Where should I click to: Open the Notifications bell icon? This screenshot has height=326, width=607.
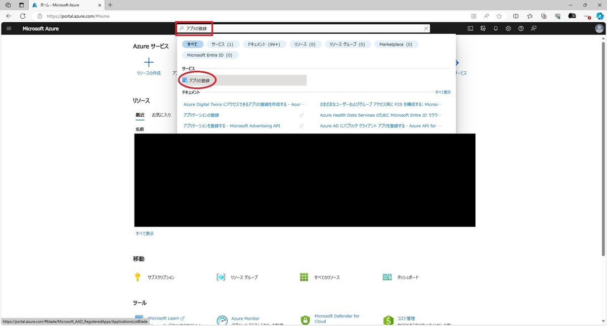tap(496, 28)
